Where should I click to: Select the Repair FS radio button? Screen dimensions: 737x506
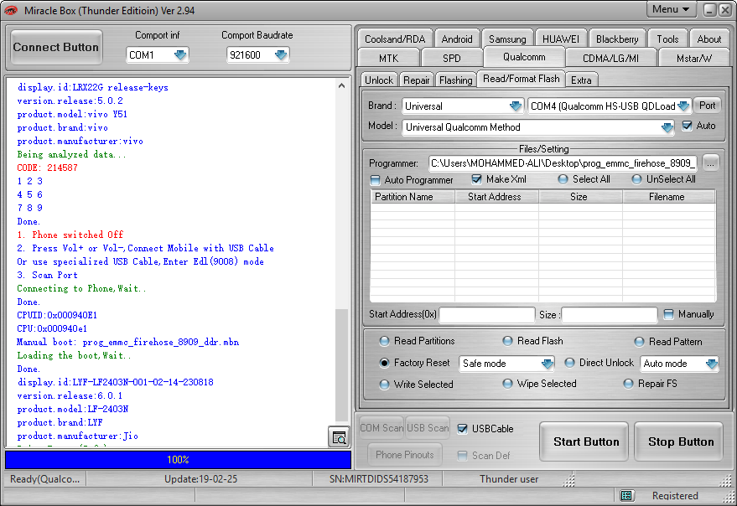click(629, 384)
